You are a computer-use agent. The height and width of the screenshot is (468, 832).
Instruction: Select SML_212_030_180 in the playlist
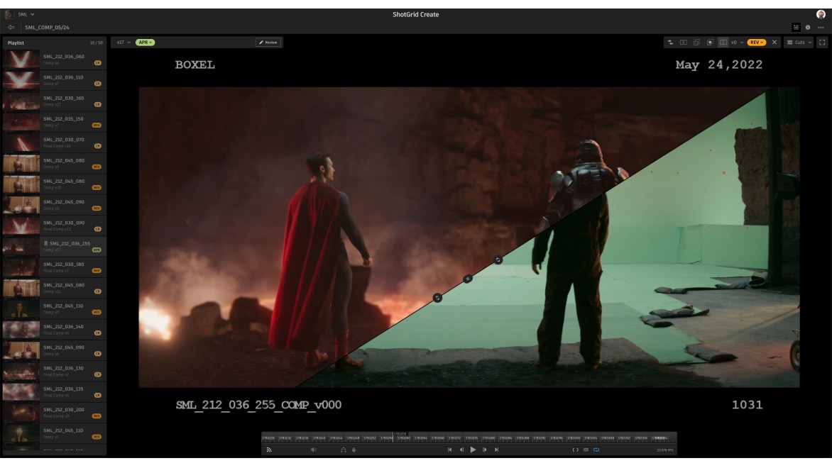[x=64, y=267]
